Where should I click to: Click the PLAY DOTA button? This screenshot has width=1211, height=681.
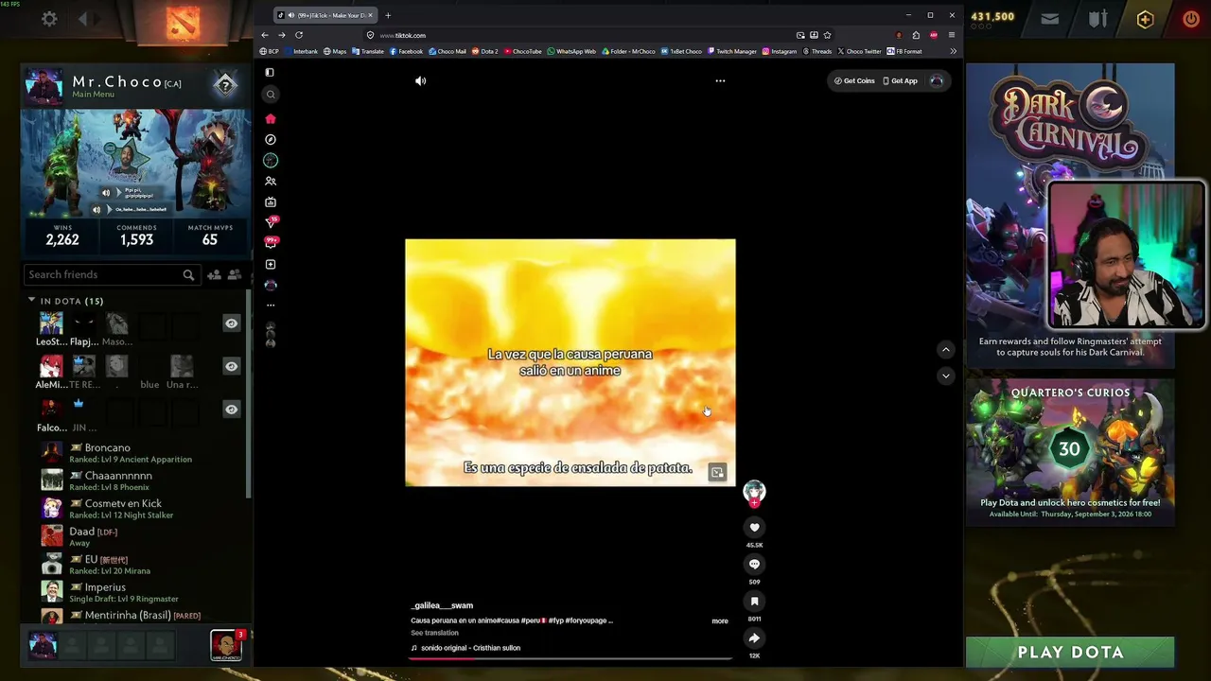(1070, 652)
